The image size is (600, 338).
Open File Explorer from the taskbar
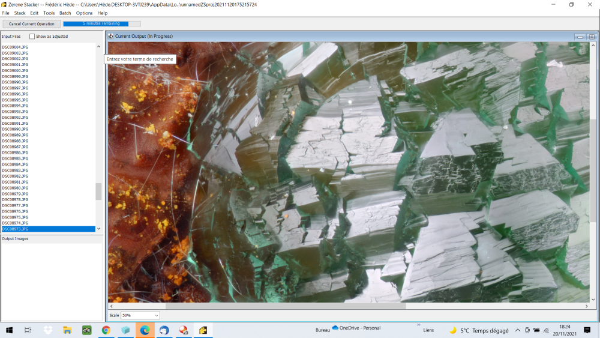(x=67, y=330)
